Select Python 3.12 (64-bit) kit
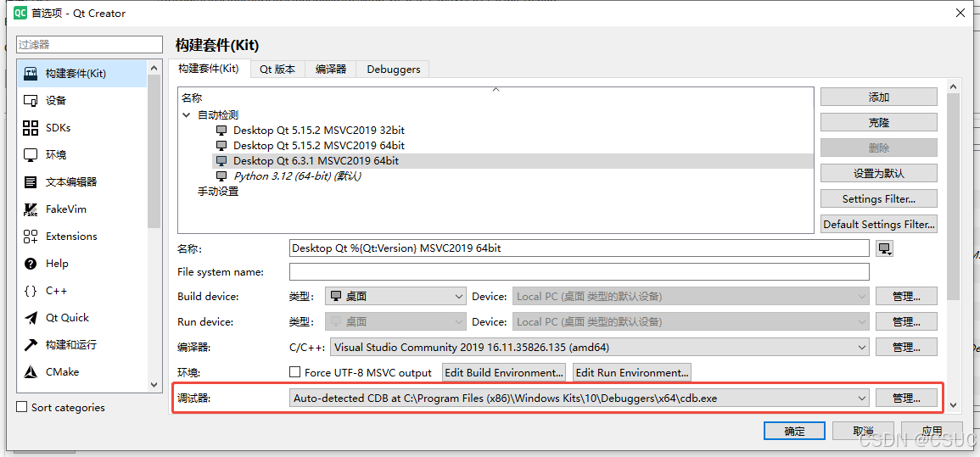This screenshot has height=457, width=980. (298, 176)
